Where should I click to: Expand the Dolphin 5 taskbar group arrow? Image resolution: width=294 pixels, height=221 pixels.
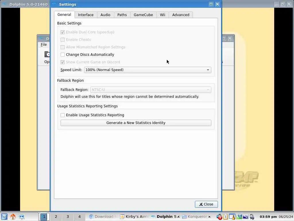(x=178, y=217)
